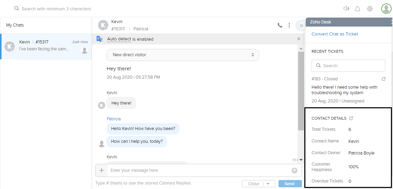Dismiss the Auto detect translation banner
Viewport: 393px width, 189px height.
point(299,39)
